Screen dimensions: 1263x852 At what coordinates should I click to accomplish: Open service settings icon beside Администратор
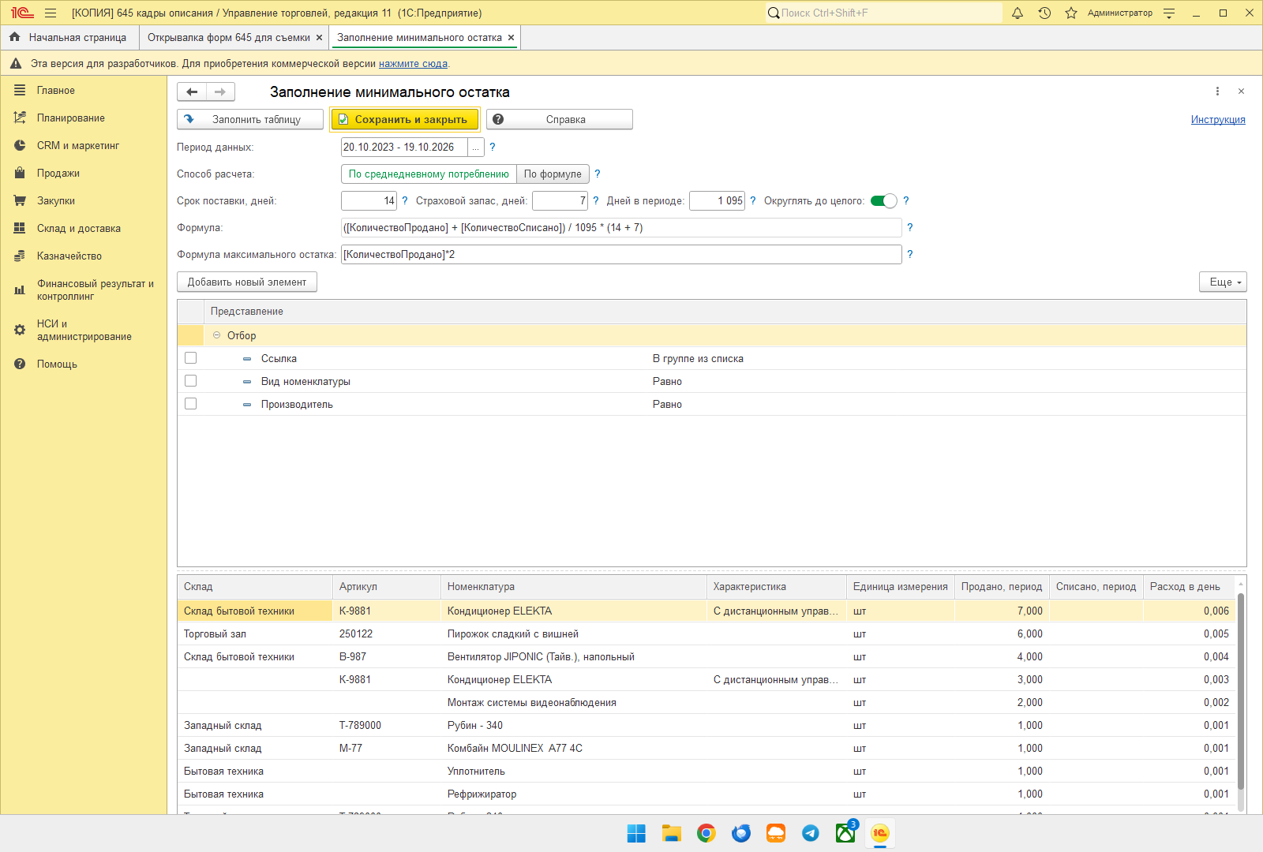[1169, 13]
